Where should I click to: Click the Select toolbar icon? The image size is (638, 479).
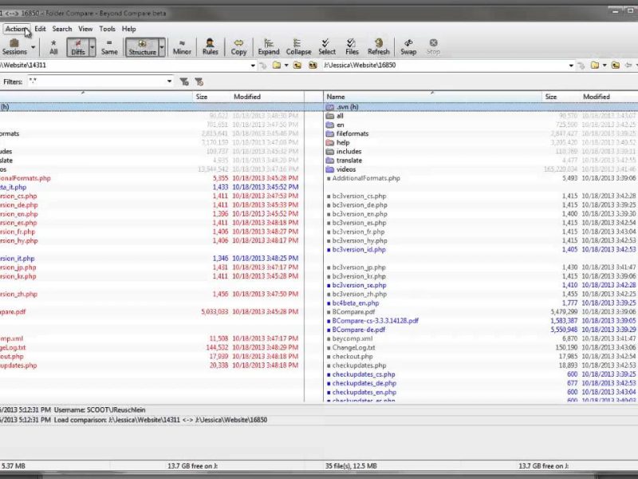[327, 47]
